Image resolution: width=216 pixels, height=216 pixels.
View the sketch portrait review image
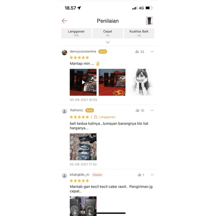click(141, 82)
